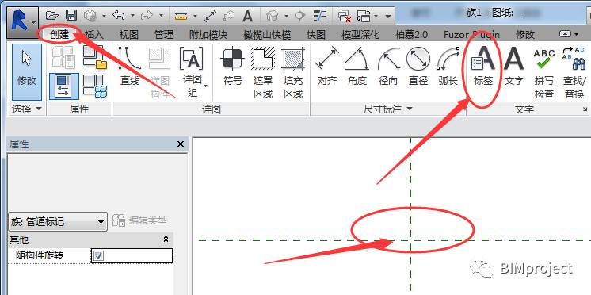The height and width of the screenshot is (295, 591).
Task: Open the 查找/替换 find and replace tool
Action: click(x=574, y=72)
